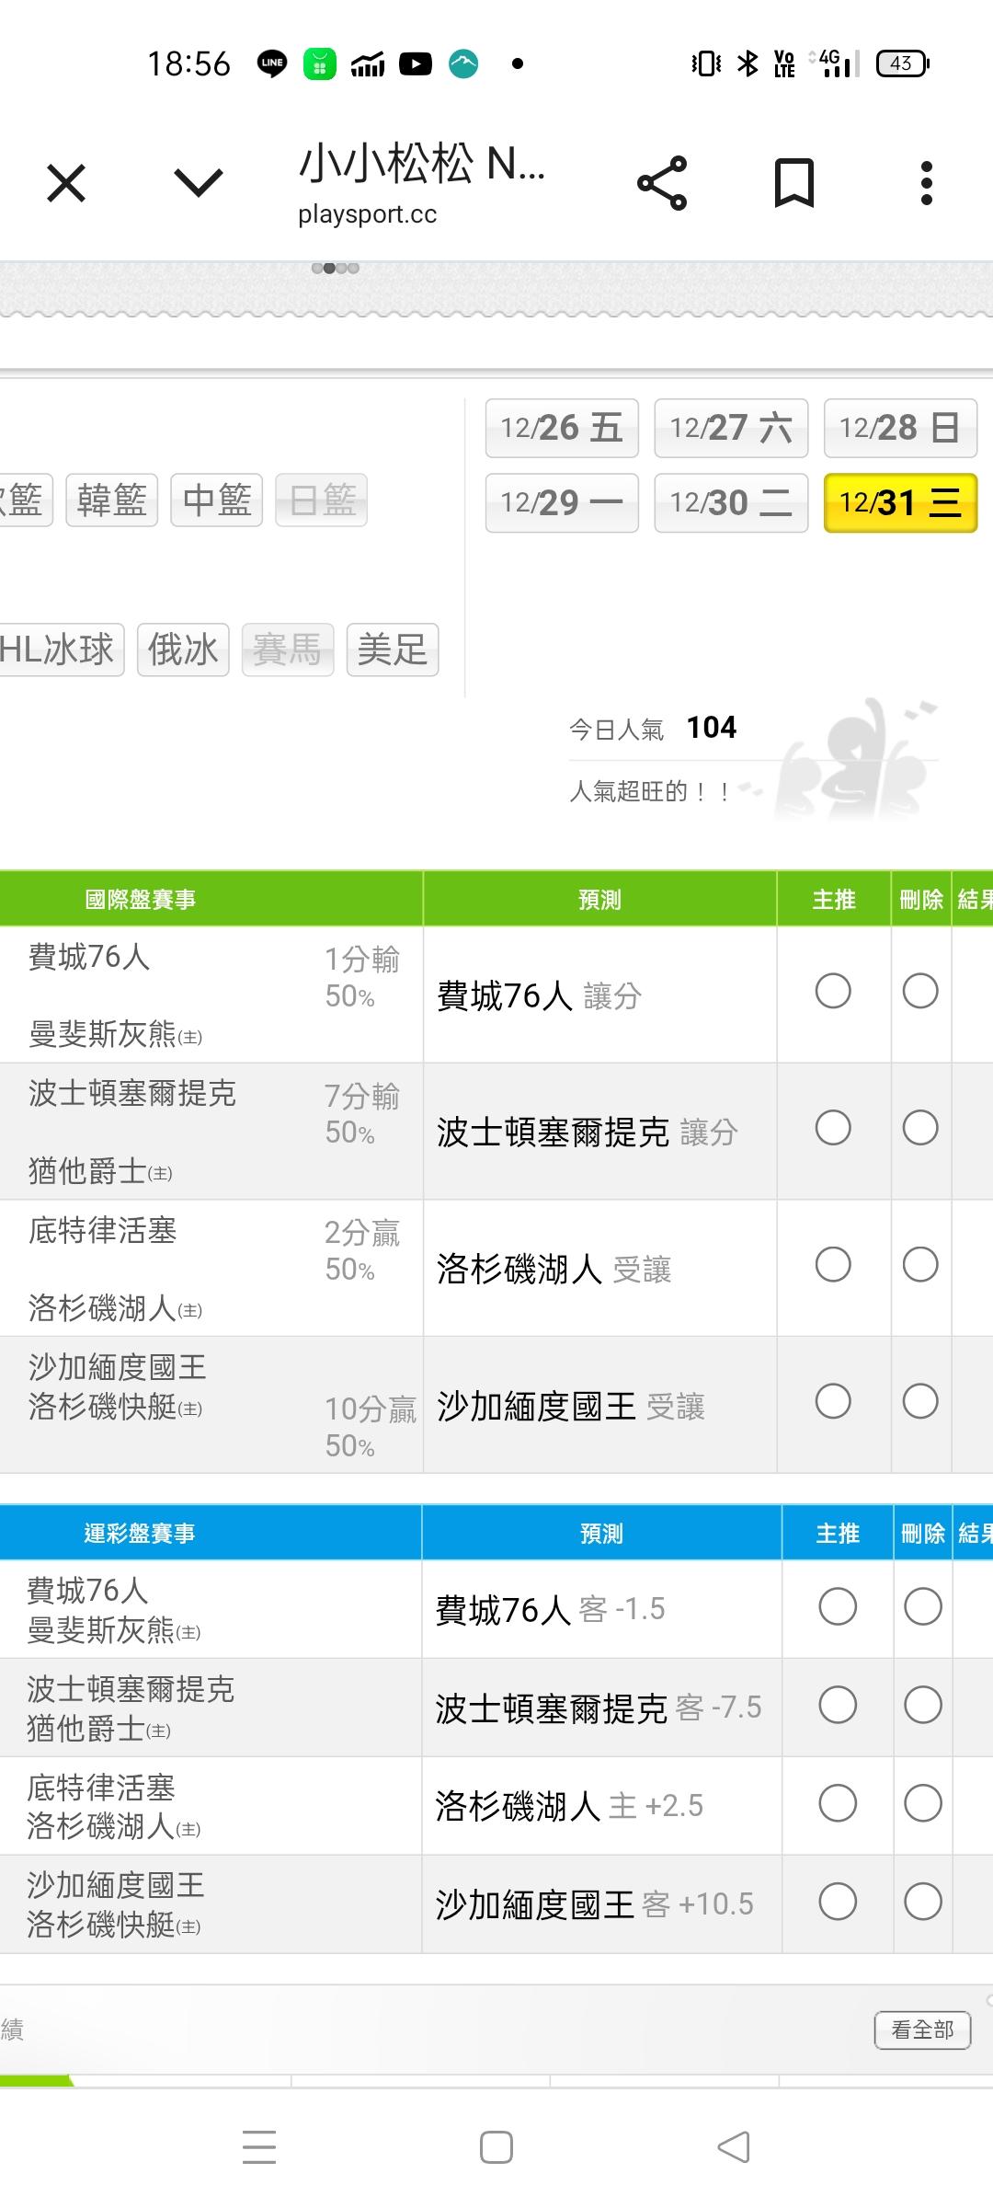Tap the Android home square button
993x2208 pixels.
[496, 2147]
